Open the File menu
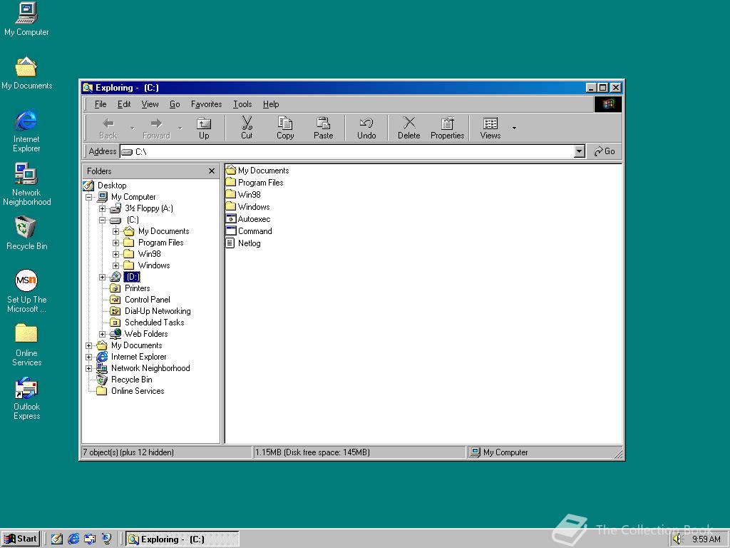The width and height of the screenshot is (730, 548). point(101,104)
